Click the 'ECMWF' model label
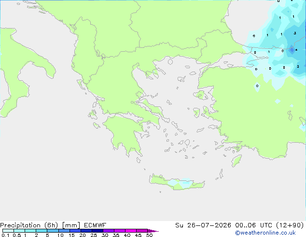 95,225
